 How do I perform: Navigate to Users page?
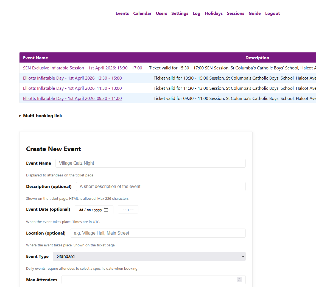pos(161,13)
